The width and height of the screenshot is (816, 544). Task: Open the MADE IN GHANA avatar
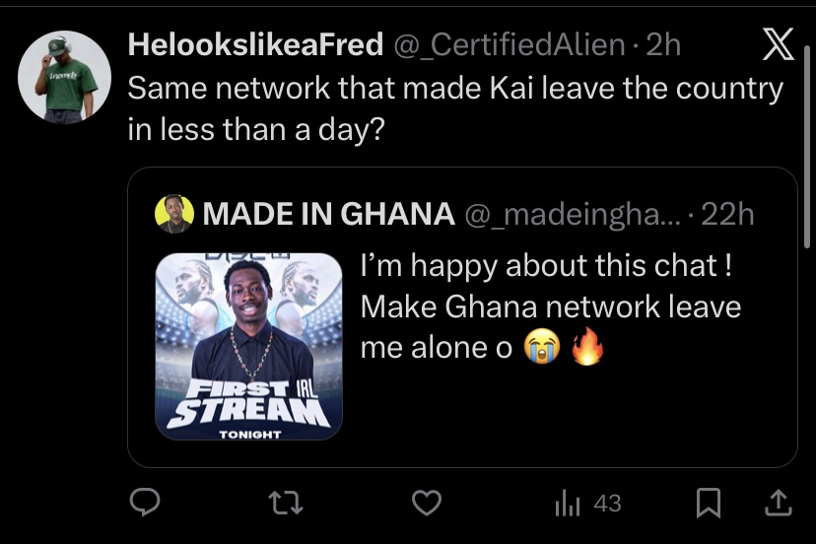(x=174, y=213)
